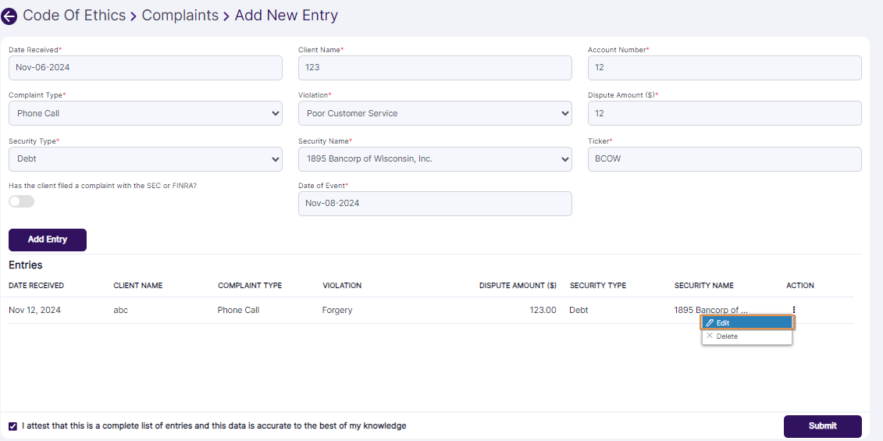Open the Date of Event field
Screen dimensions: 883x441
coord(435,204)
